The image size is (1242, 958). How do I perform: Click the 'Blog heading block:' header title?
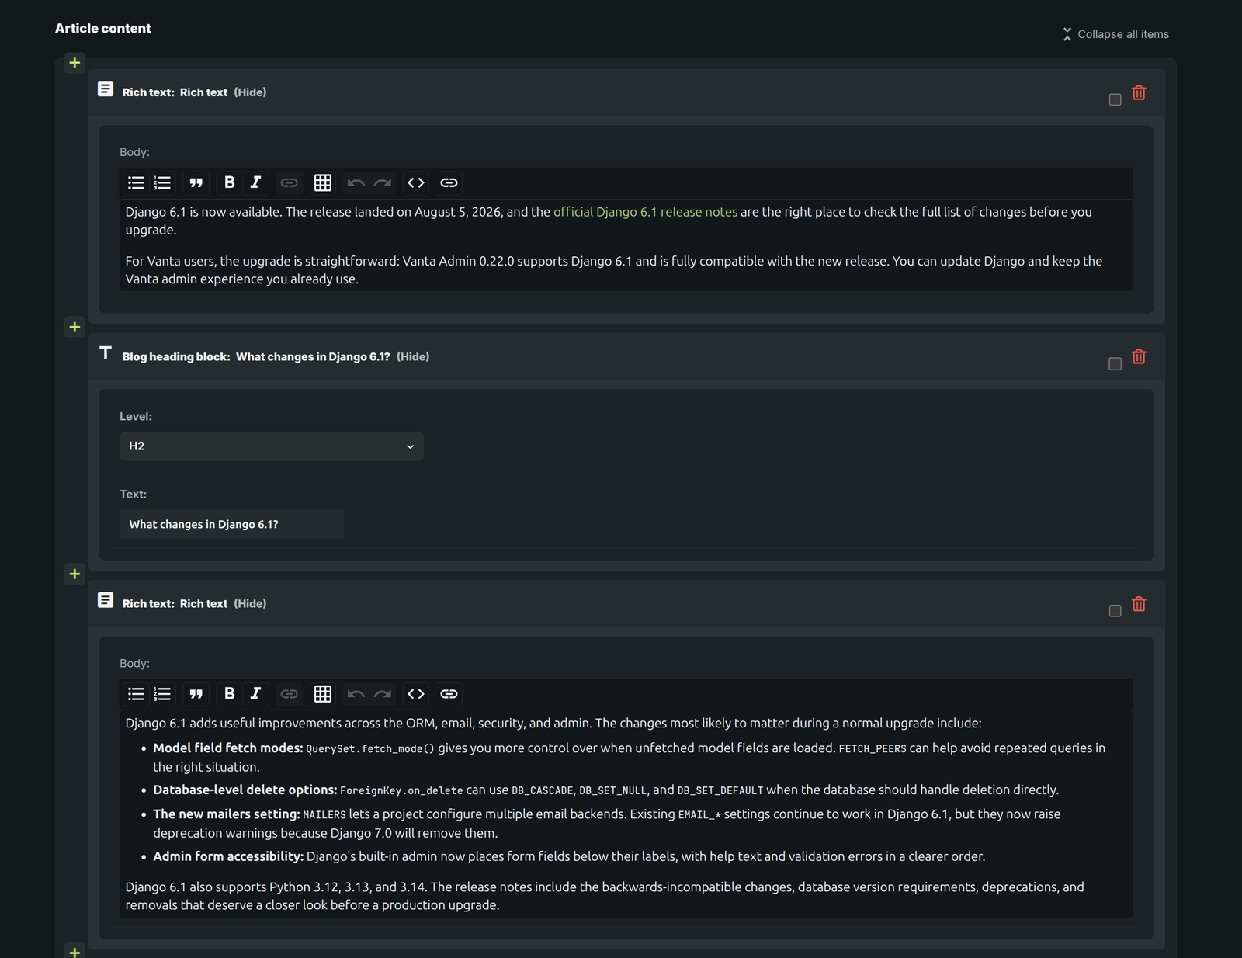[176, 356]
